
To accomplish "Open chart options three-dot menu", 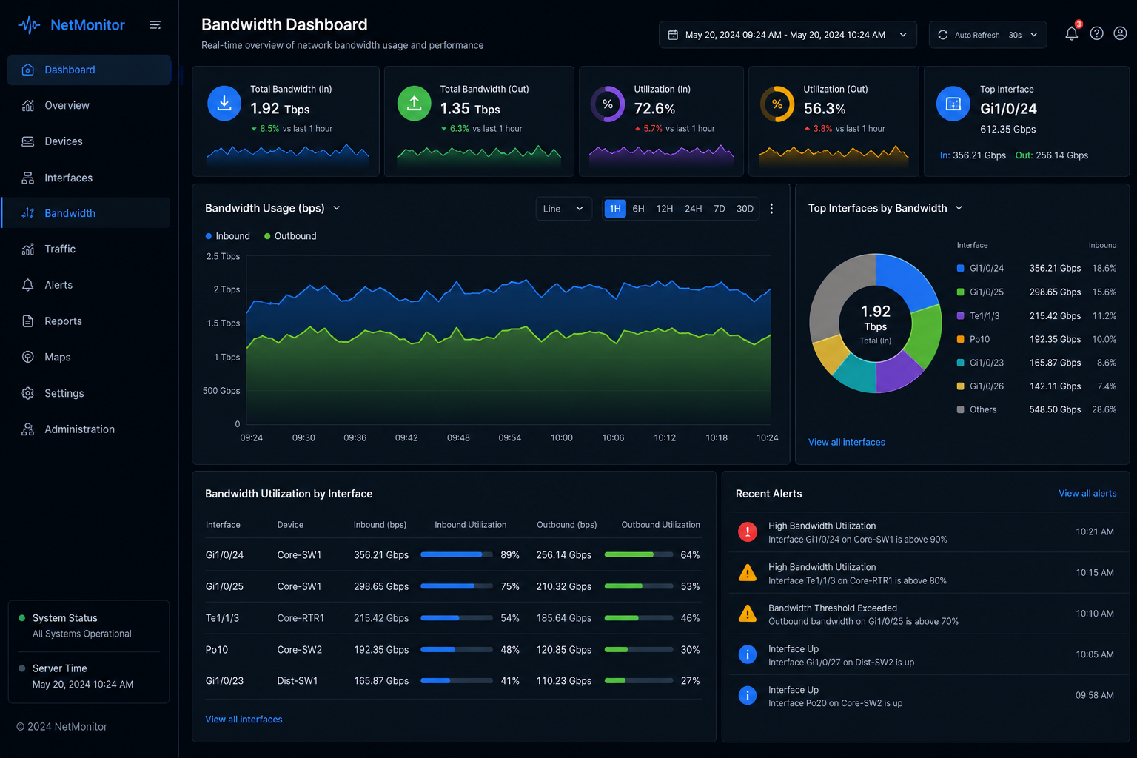I will pos(771,209).
